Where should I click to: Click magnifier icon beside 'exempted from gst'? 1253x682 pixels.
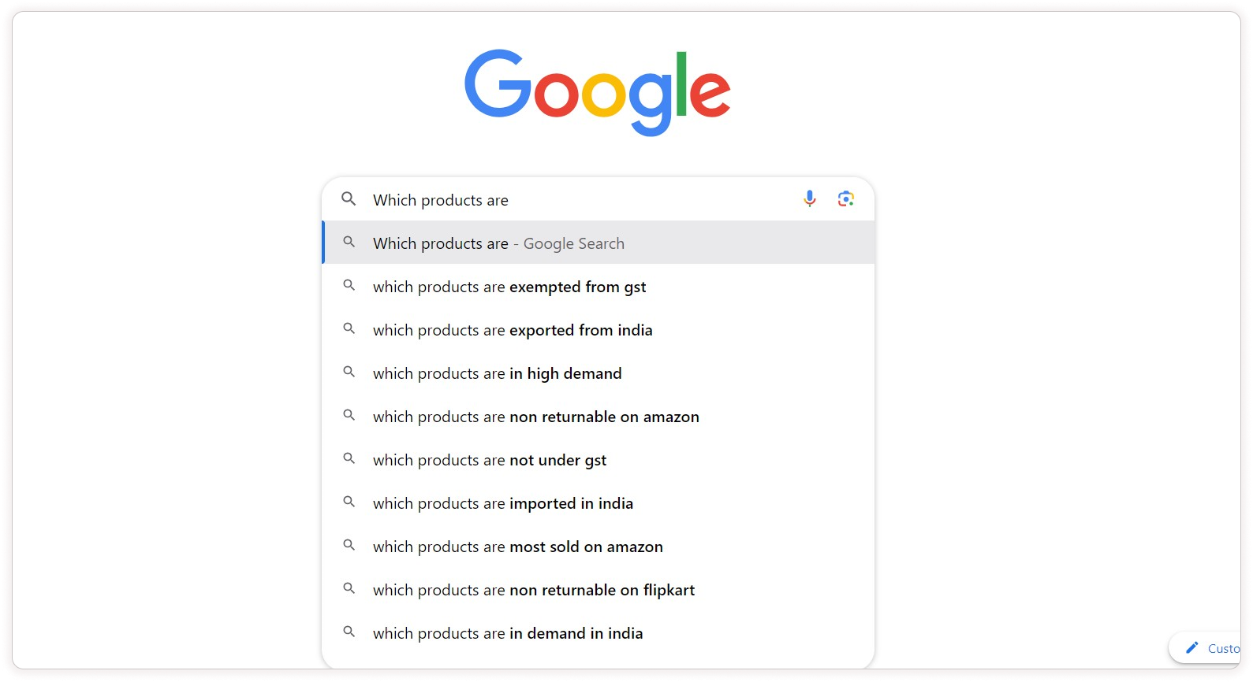(349, 286)
